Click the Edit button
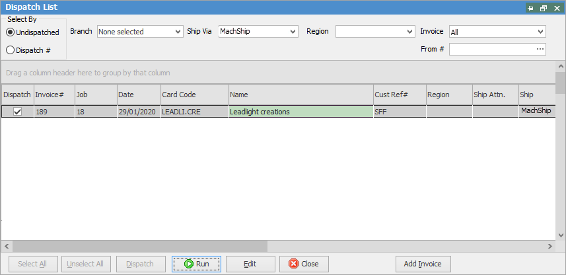The height and width of the screenshot is (275, 566). (250, 264)
